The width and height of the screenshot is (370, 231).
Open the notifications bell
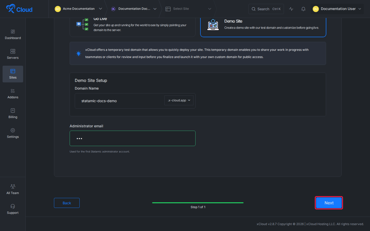click(303, 9)
